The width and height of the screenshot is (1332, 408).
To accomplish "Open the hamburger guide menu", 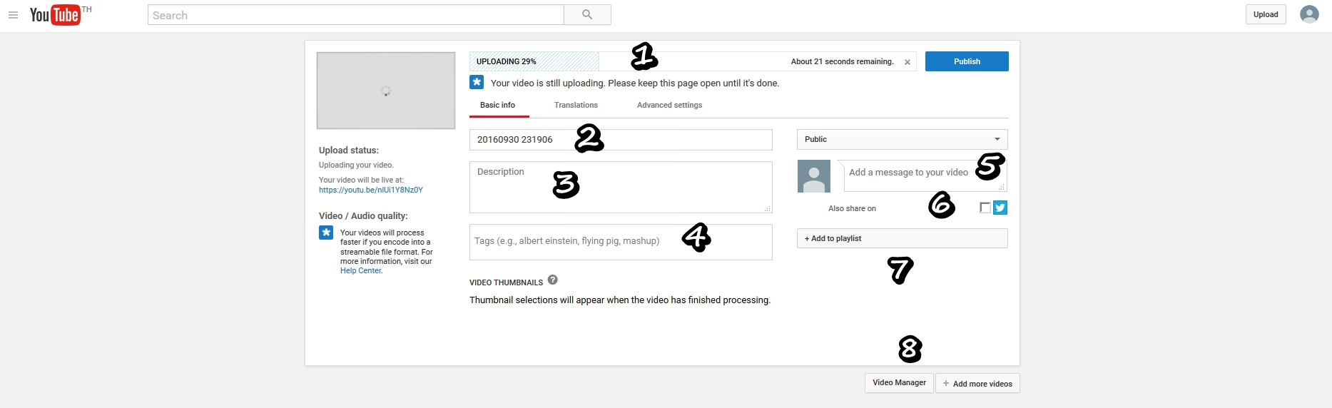I will [x=13, y=15].
